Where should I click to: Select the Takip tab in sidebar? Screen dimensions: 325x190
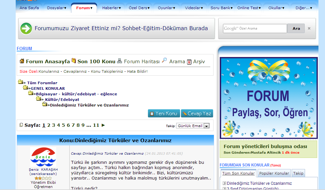[x=298, y=173]
